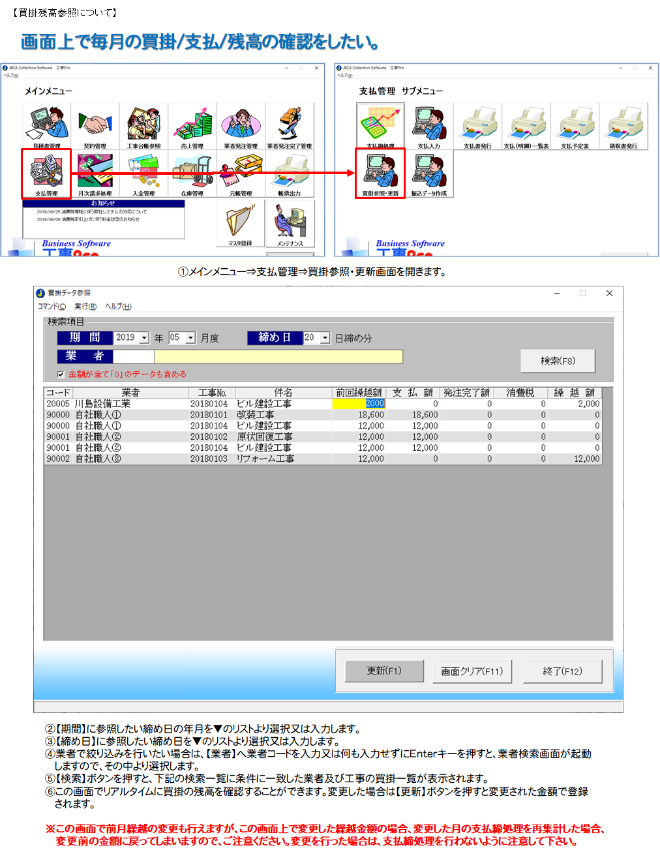Screen dimensions: 660x852
Task: Open the 見積書管理 icon
Action: (x=46, y=125)
